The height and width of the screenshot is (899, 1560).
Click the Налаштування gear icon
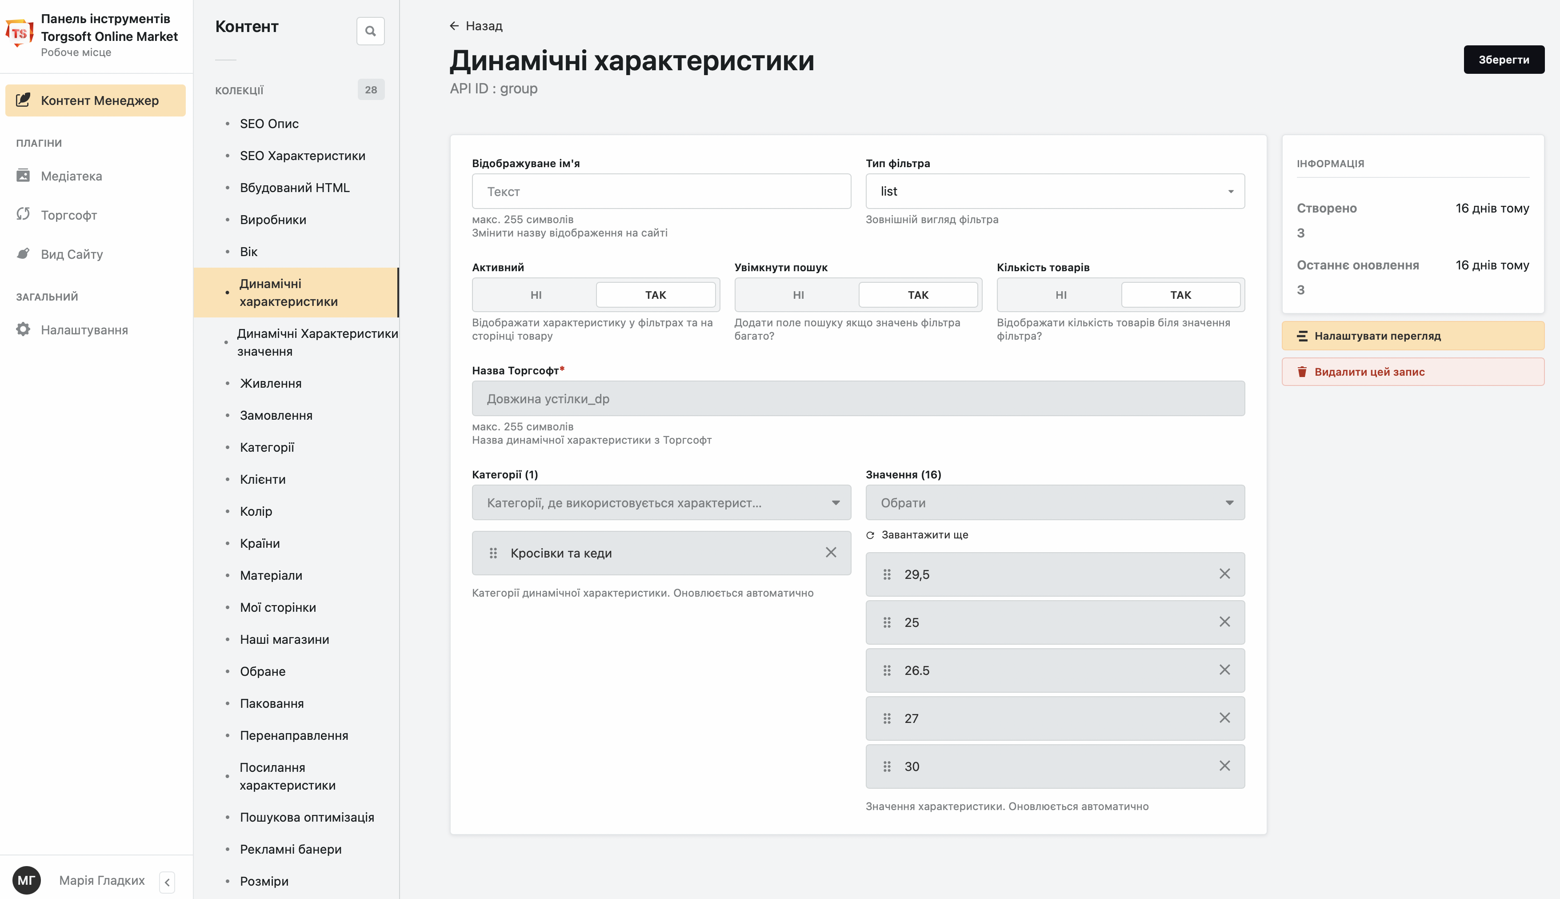tap(23, 329)
